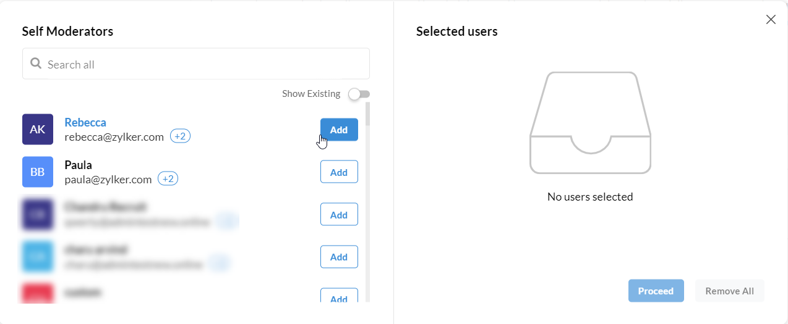Image resolution: width=788 pixels, height=324 pixels.
Task: Toggle the Show Existing switch
Action: (x=359, y=94)
